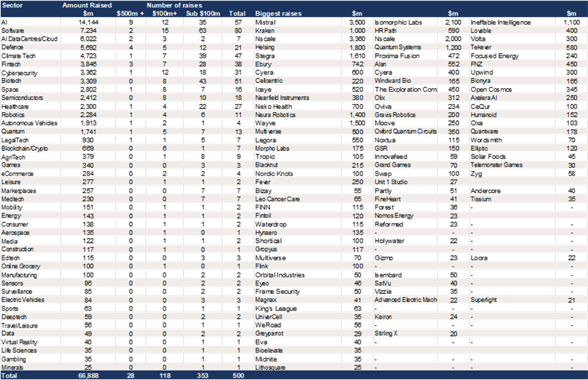Screen dimensions: 588x380
Task: Click the 'Neko Health' company cell
Action: [274, 107]
